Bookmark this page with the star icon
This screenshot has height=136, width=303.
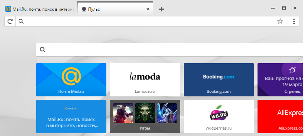point(280,21)
